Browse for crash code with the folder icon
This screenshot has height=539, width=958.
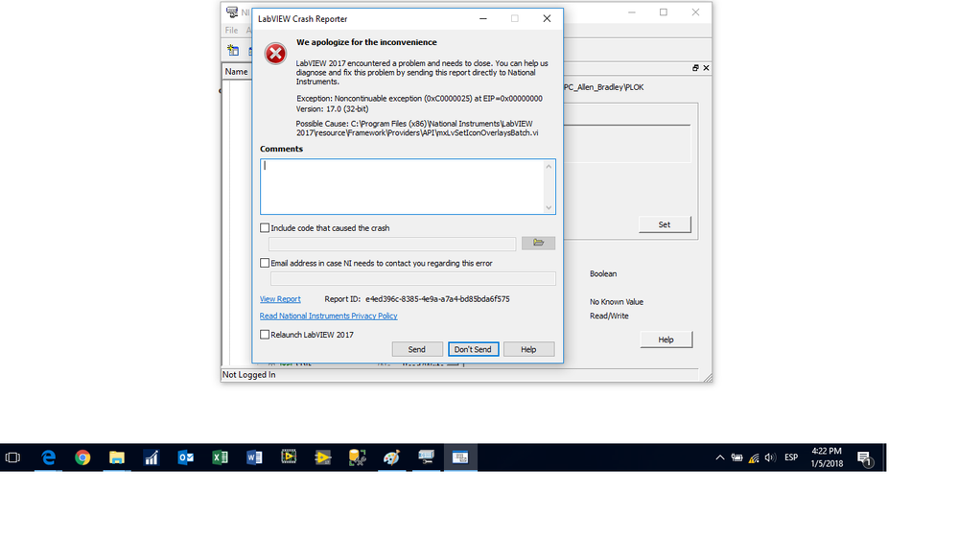point(538,244)
